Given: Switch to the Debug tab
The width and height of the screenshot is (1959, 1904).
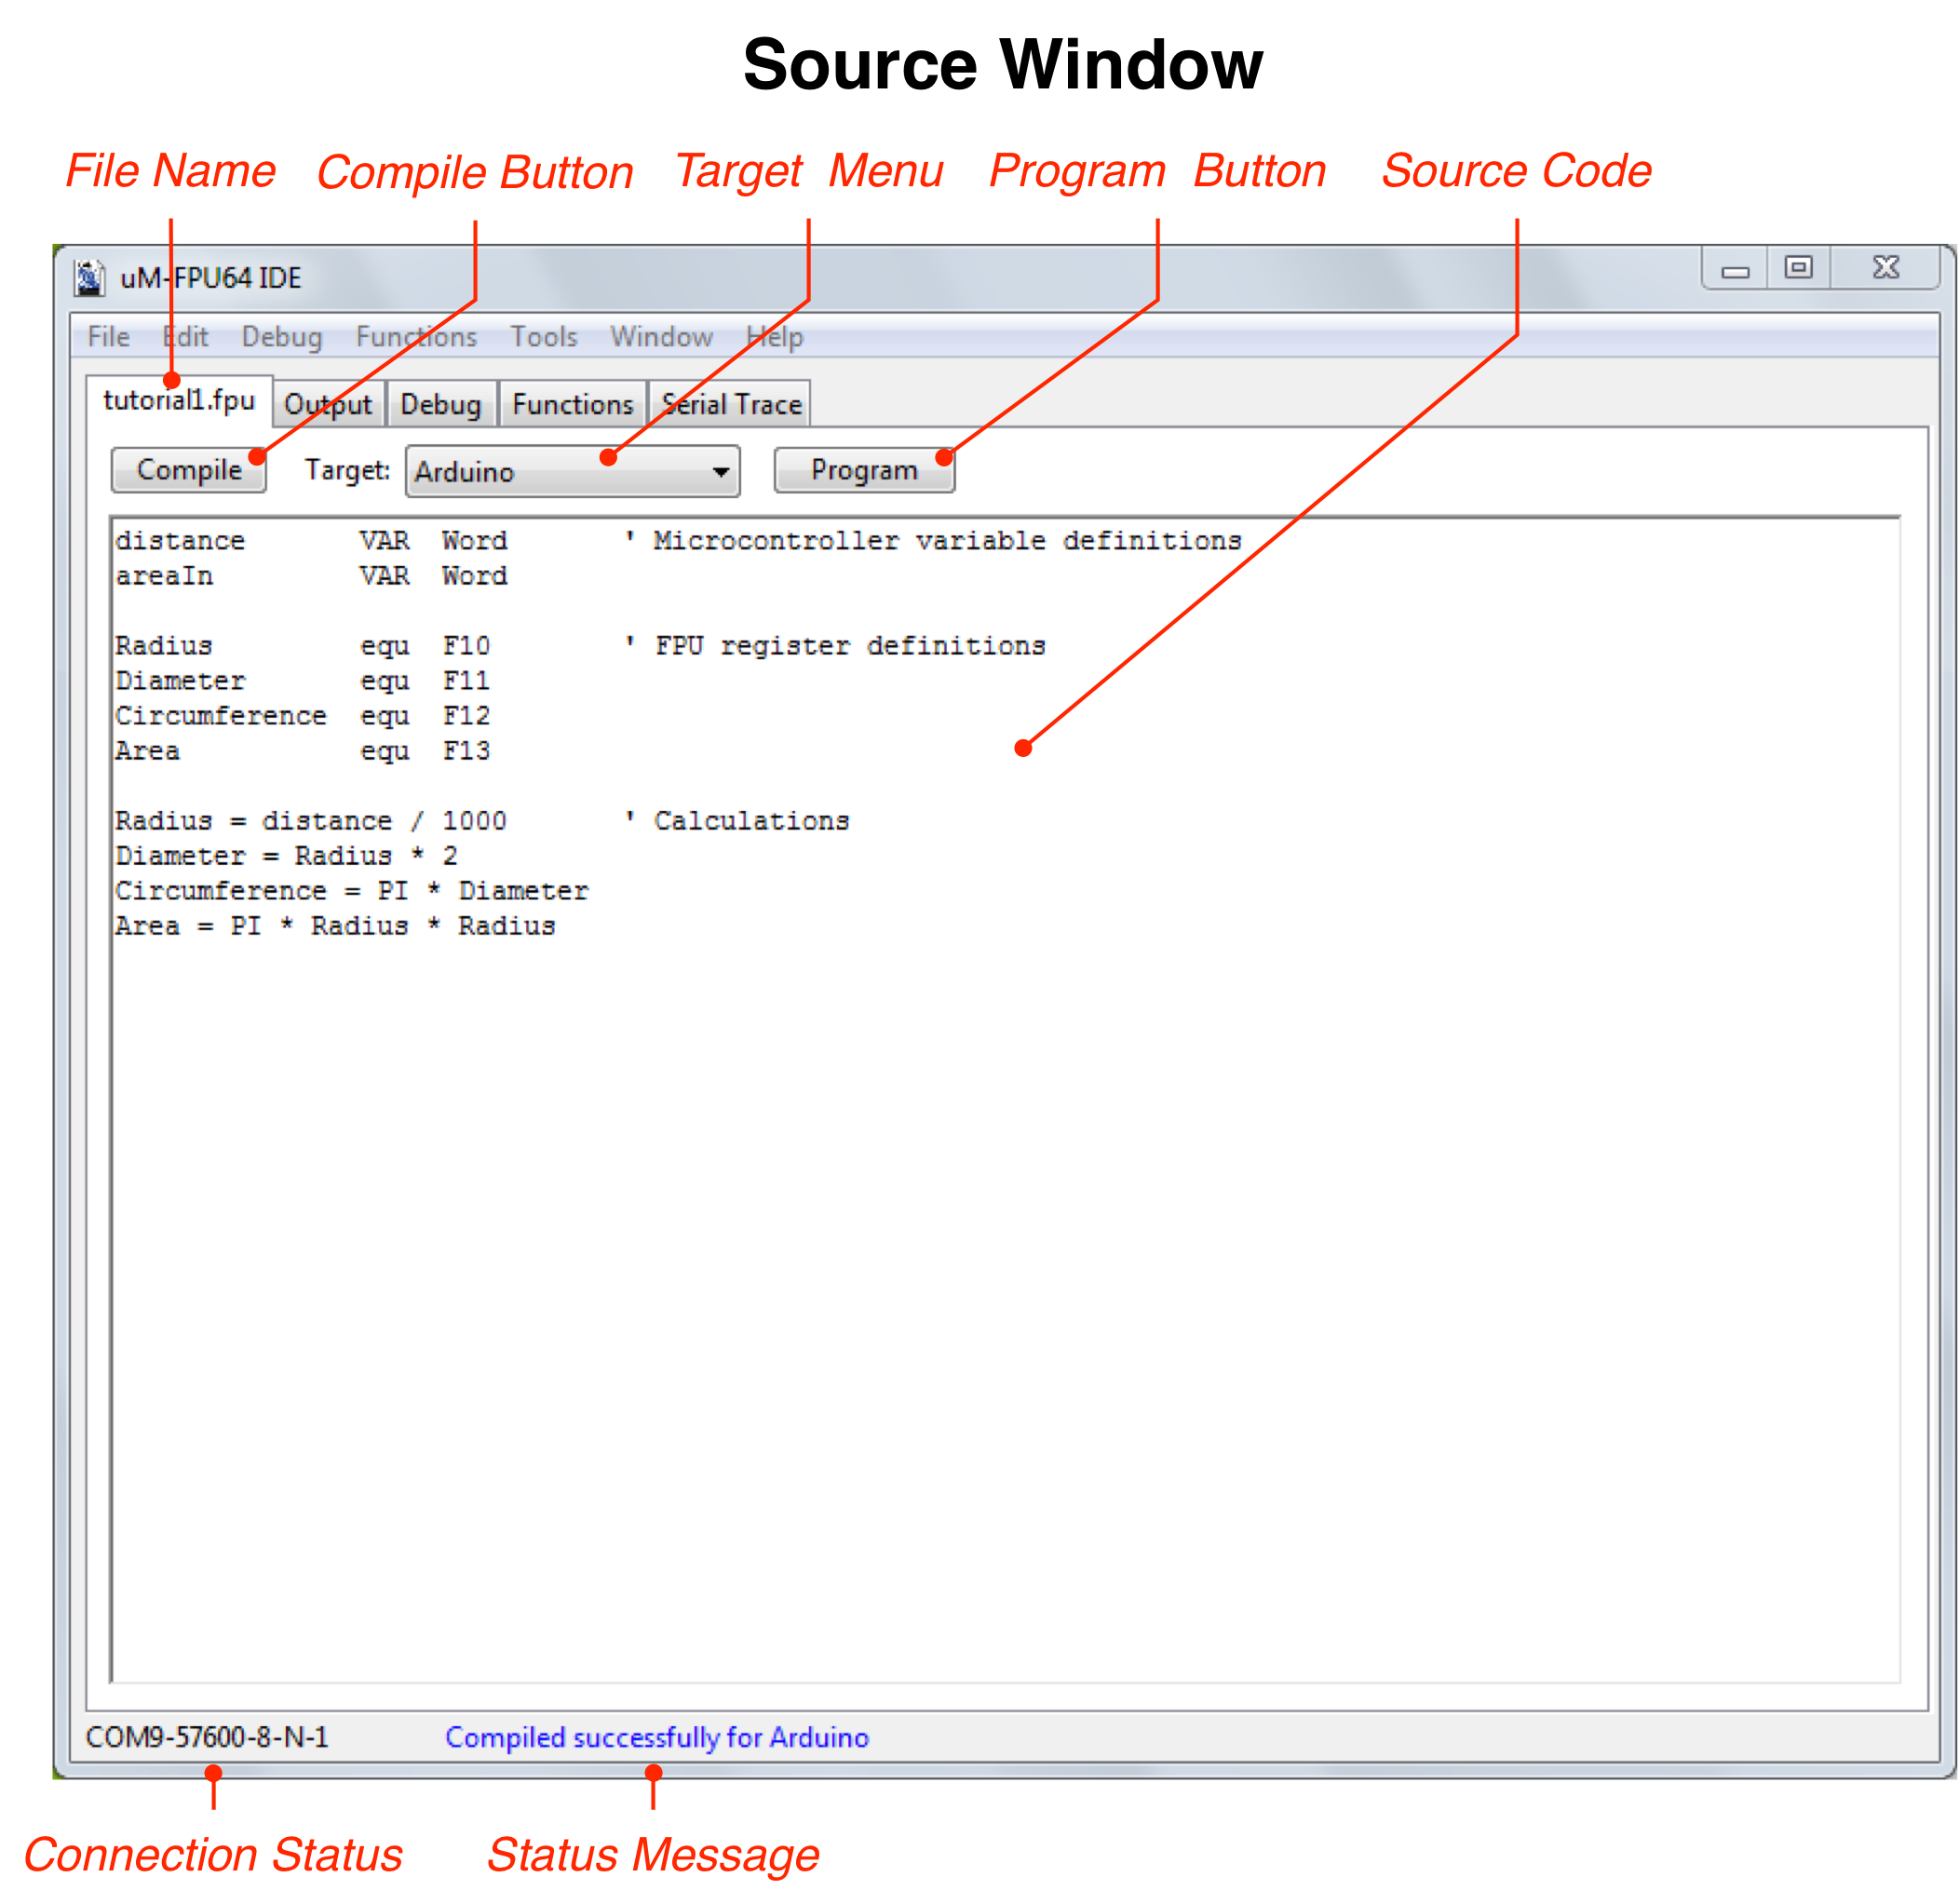Looking at the screenshot, I should pyautogui.click(x=441, y=404).
